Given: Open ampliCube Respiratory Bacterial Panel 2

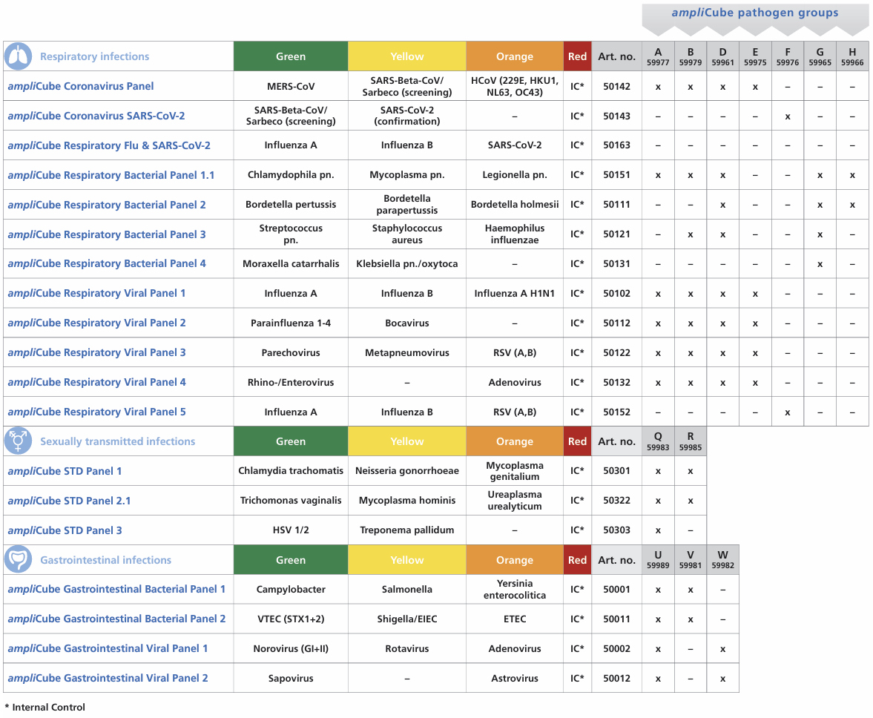Looking at the screenshot, I should [106, 205].
